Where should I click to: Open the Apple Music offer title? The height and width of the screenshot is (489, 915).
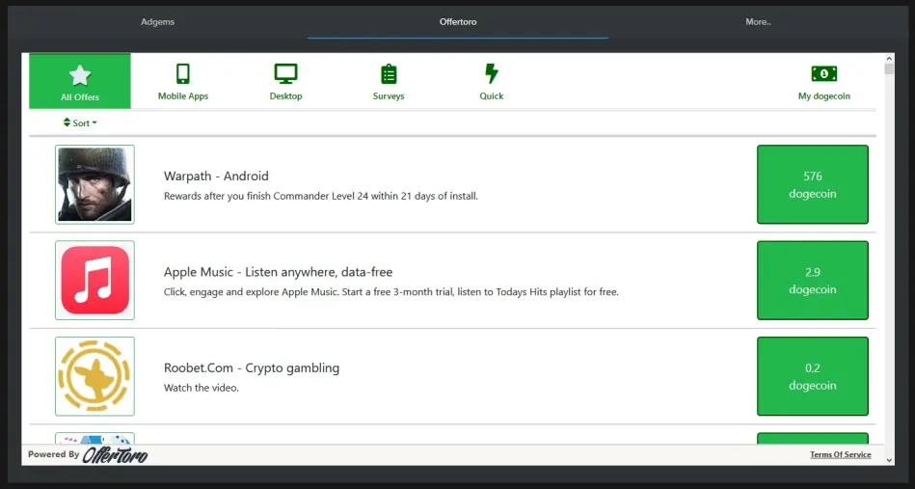278,272
